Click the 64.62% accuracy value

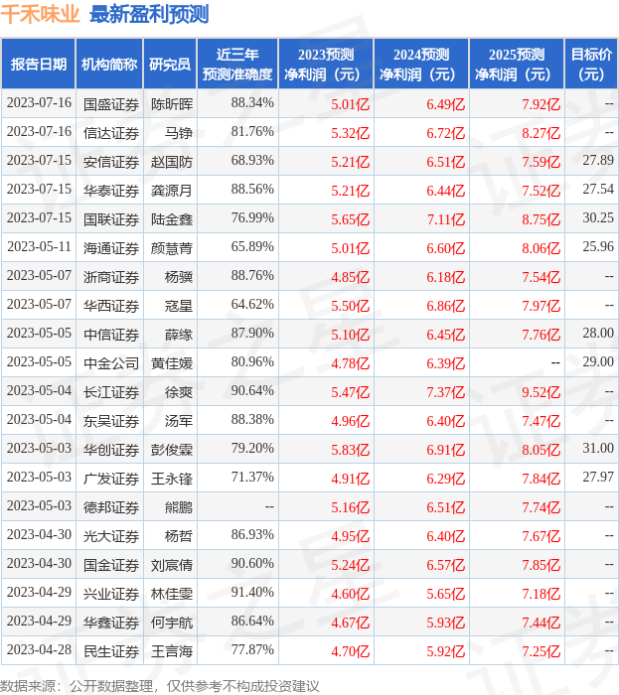252,305
